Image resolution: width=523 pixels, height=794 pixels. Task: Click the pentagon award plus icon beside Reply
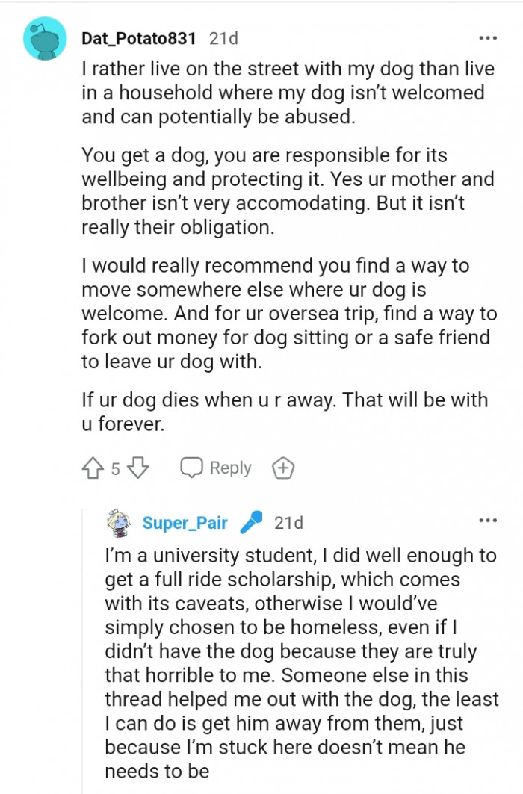[281, 468]
